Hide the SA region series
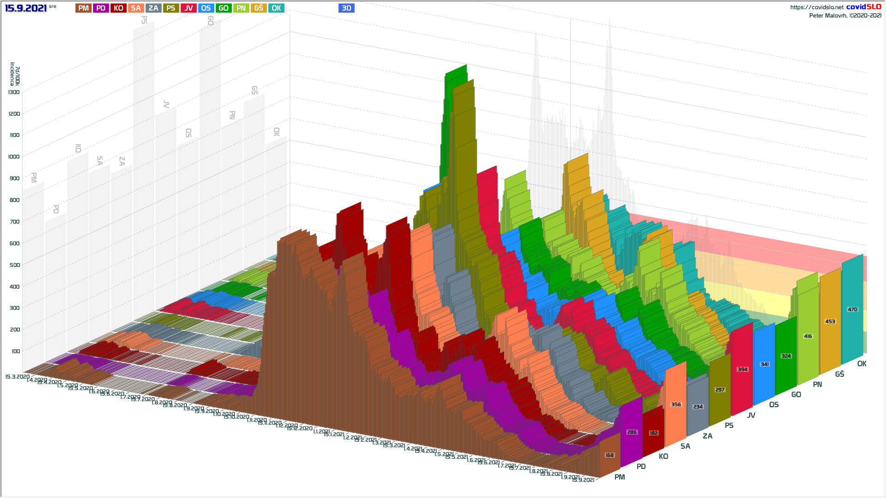Screen dimensions: 886x498 click(x=136, y=8)
